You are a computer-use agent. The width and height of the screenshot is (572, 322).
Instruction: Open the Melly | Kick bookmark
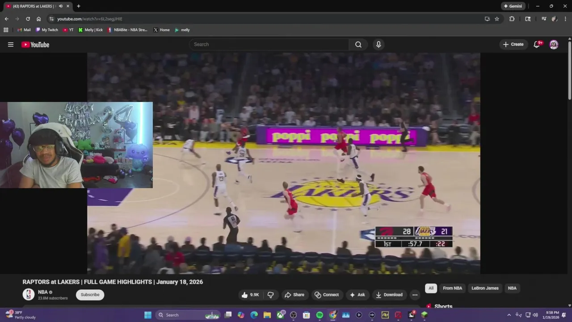click(90, 30)
